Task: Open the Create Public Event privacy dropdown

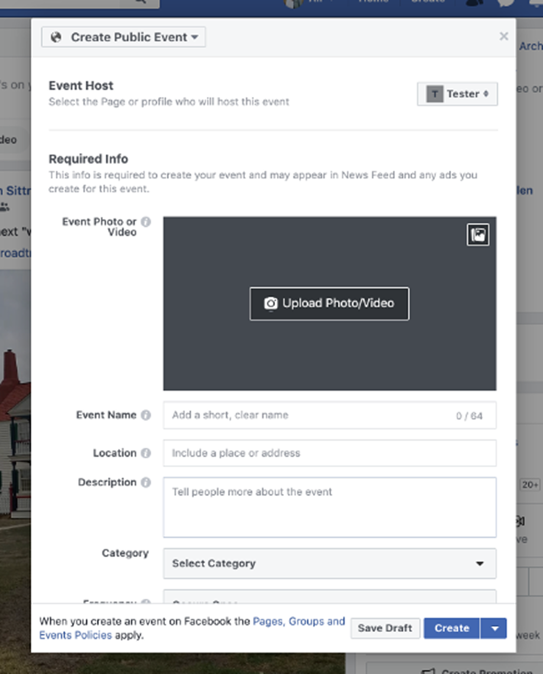Action: tap(124, 37)
